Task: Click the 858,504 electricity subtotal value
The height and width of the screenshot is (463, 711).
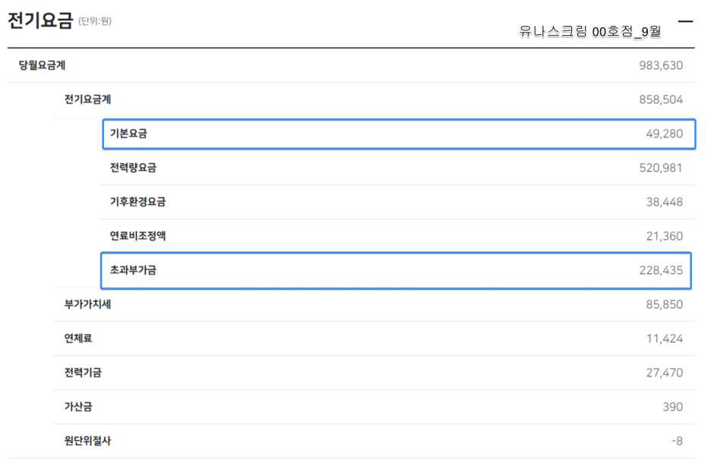Action: tap(661, 99)
